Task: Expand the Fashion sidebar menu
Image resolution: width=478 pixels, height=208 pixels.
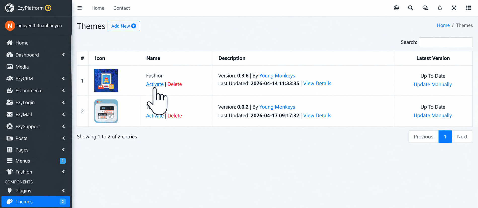Action: (36, 172)
